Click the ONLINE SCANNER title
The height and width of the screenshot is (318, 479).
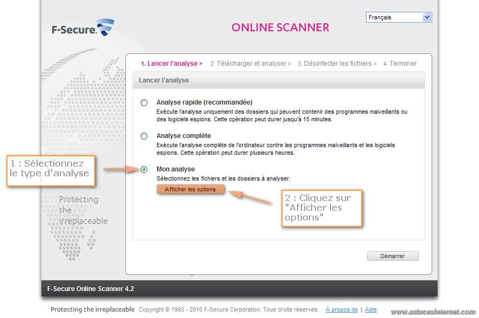coord(280,27)
